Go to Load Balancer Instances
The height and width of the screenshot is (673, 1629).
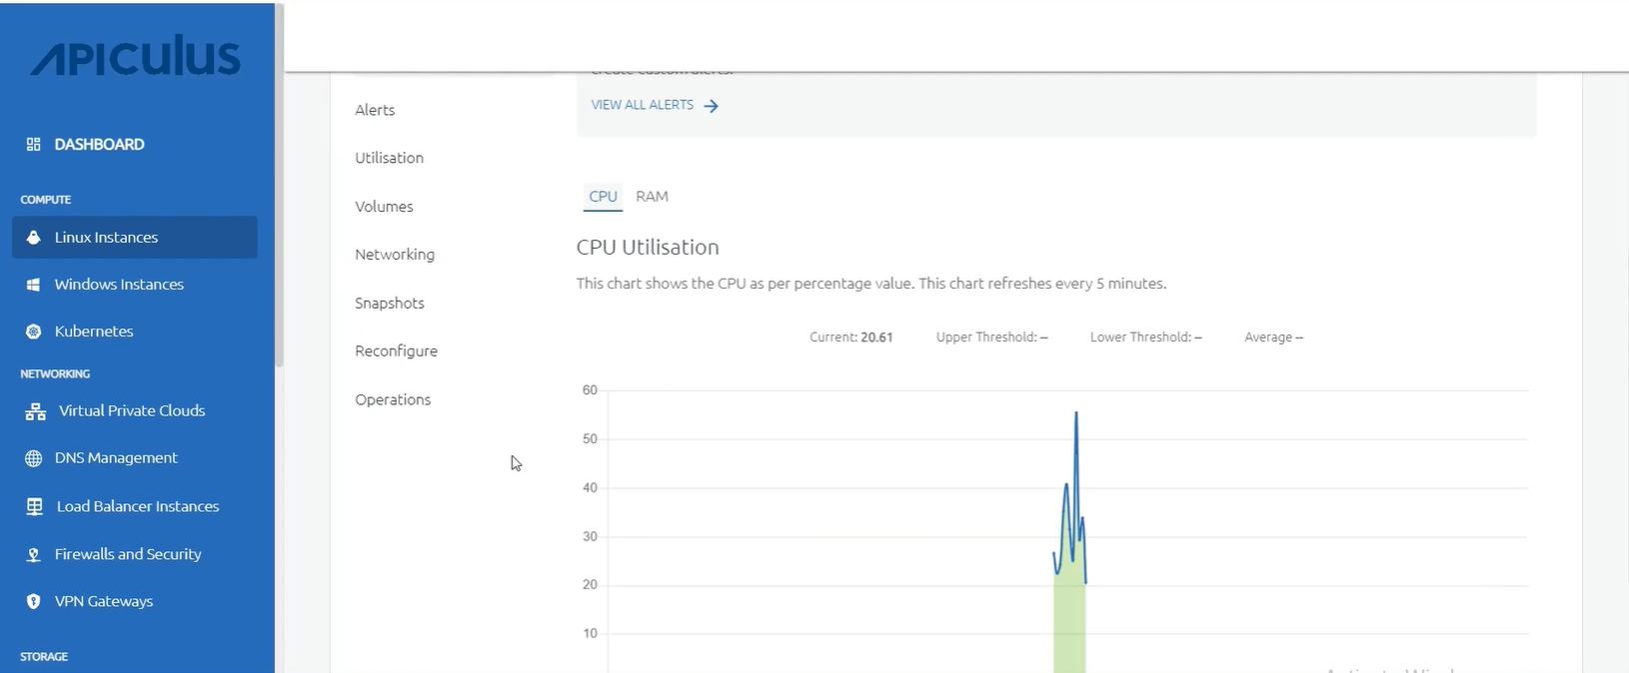click(138, 506)
